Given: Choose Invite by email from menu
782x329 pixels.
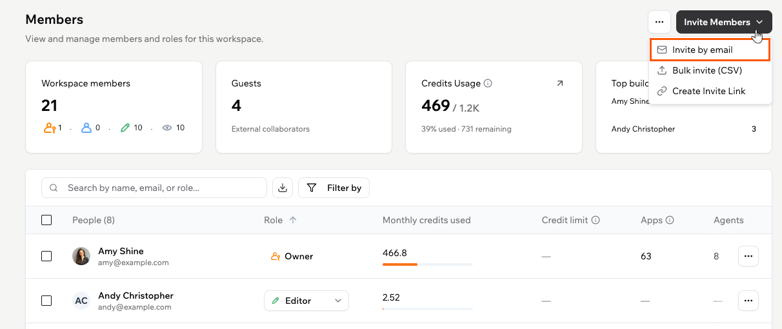Looking at the screenshot, I should [x=710, y=50].
